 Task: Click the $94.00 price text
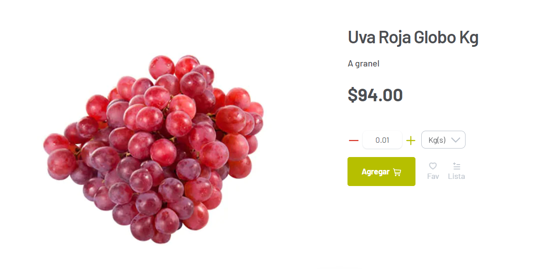coord(375,95)
